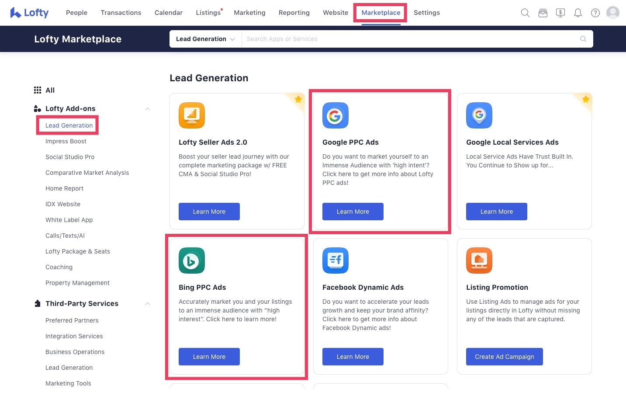This screenshot has height=396, width=626.
Task: Click the notifications bell icon
Action: click(578, 13)
